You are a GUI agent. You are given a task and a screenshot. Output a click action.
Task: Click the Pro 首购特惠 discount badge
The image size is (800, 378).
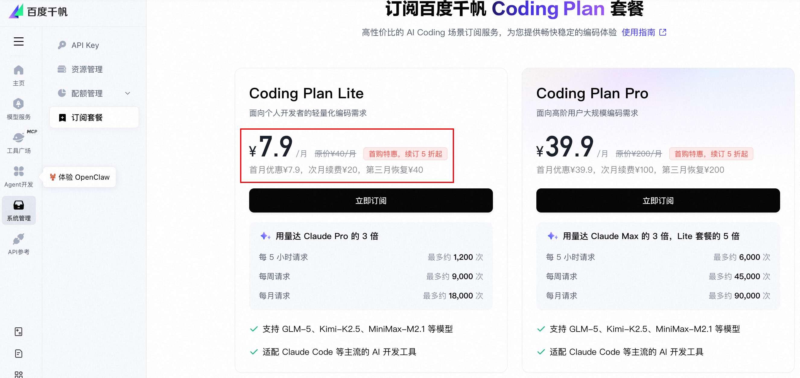click(711, 154)
